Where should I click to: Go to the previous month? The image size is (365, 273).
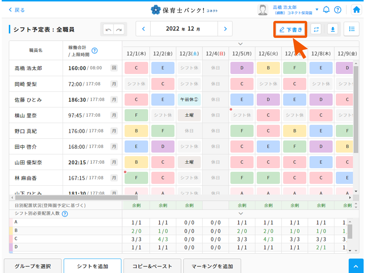143,29
